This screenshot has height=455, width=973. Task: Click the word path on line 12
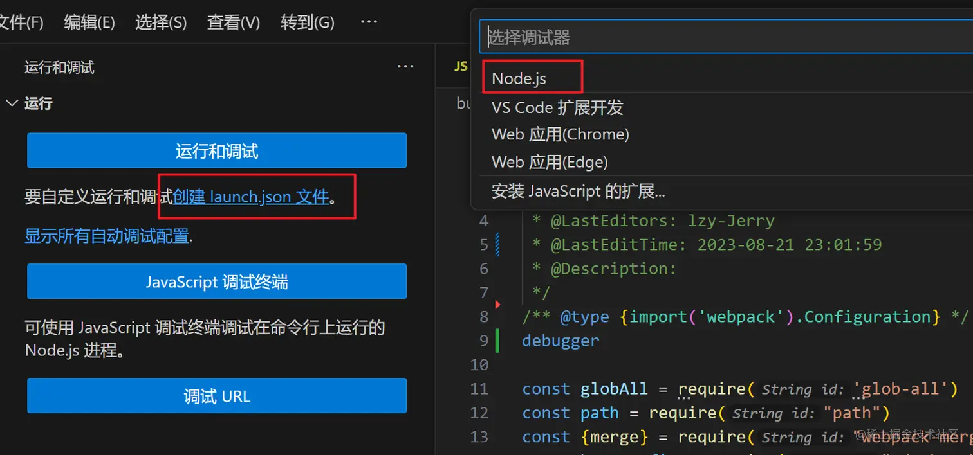[599, 413]
